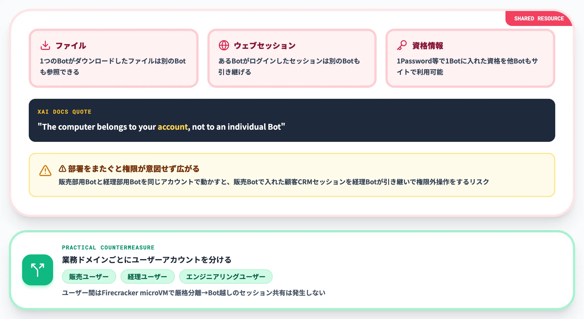Click the ファイル card heading
This screenshot has width=584, height=319.
pyautogui.click(x=71, y=46)
